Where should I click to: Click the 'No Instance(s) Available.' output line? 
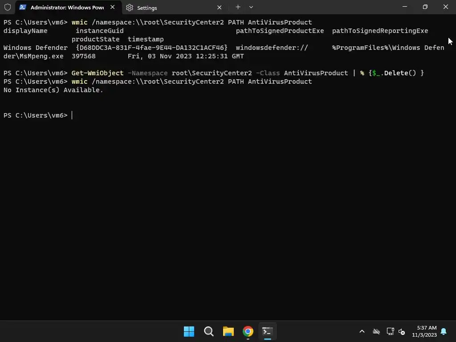pyautogui.click(x=53, y=90)
